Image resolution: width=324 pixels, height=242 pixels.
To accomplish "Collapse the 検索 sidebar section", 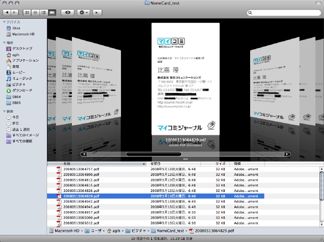I will pos(4,111).
